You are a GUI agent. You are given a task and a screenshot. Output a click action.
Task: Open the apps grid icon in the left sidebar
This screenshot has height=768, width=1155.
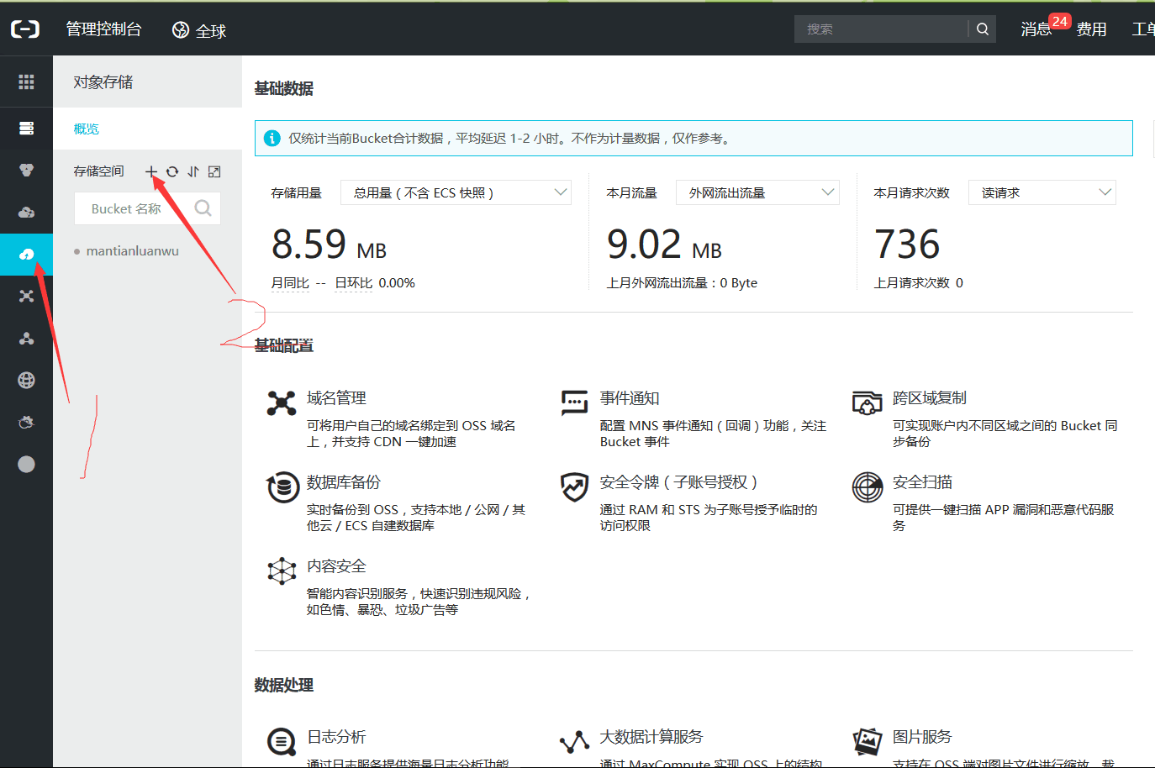click(x=25, y=81)
